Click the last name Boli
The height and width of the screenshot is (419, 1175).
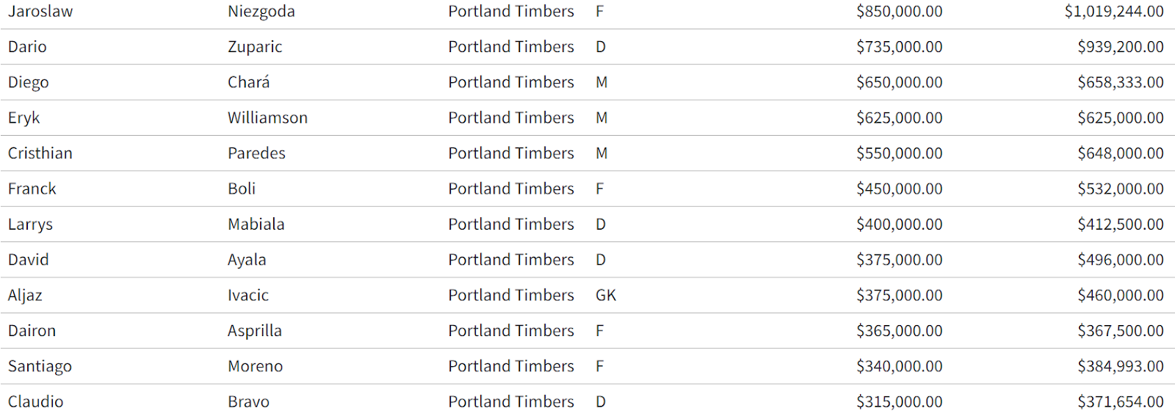242,189
